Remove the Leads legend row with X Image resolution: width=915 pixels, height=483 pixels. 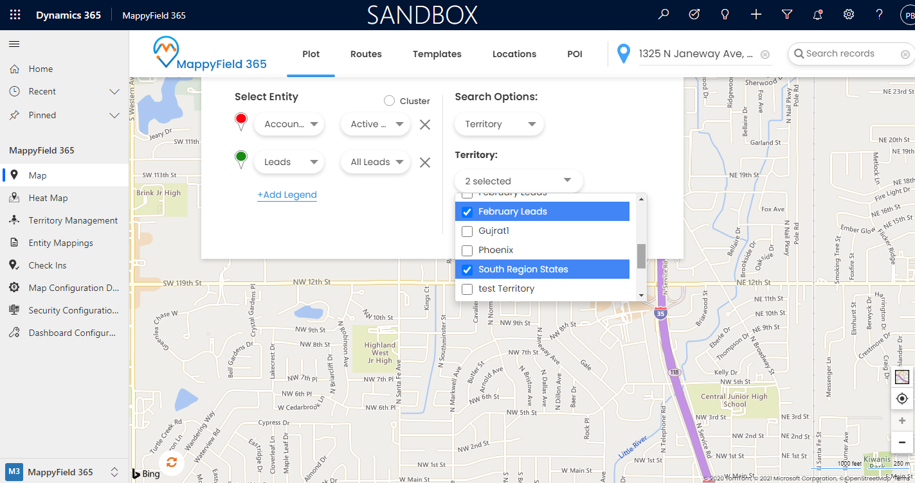click(424, 162)
